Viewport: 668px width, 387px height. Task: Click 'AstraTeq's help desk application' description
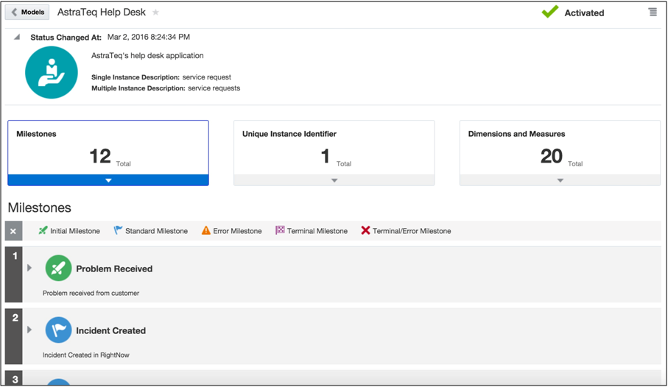pos(147,55)
